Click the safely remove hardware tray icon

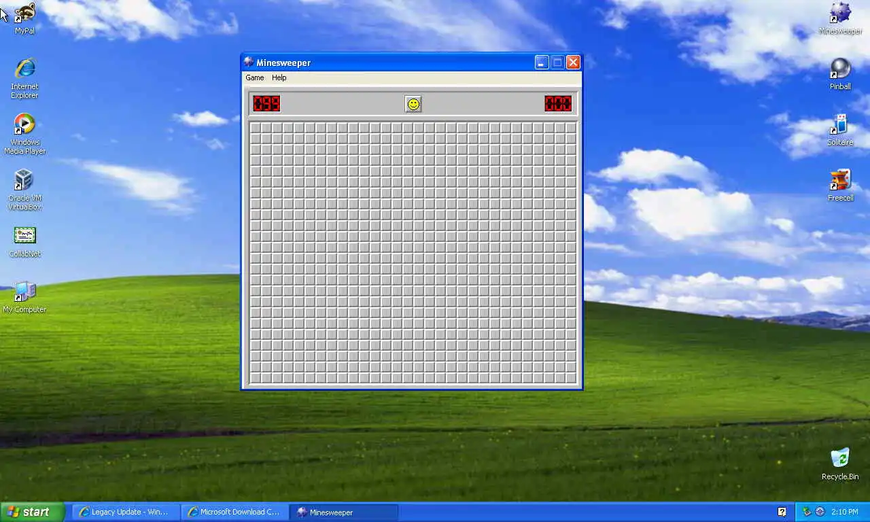807,512
